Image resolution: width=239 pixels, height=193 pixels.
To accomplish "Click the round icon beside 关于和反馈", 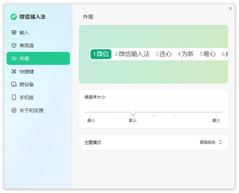I will point(14,110).
